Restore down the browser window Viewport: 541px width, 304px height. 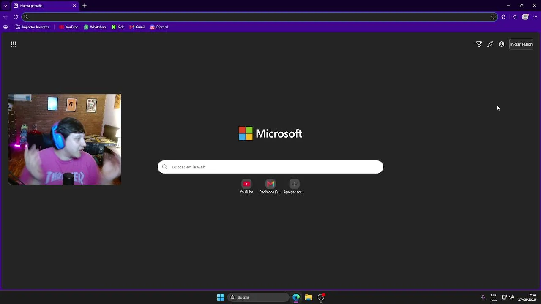[x=522, y=6]
